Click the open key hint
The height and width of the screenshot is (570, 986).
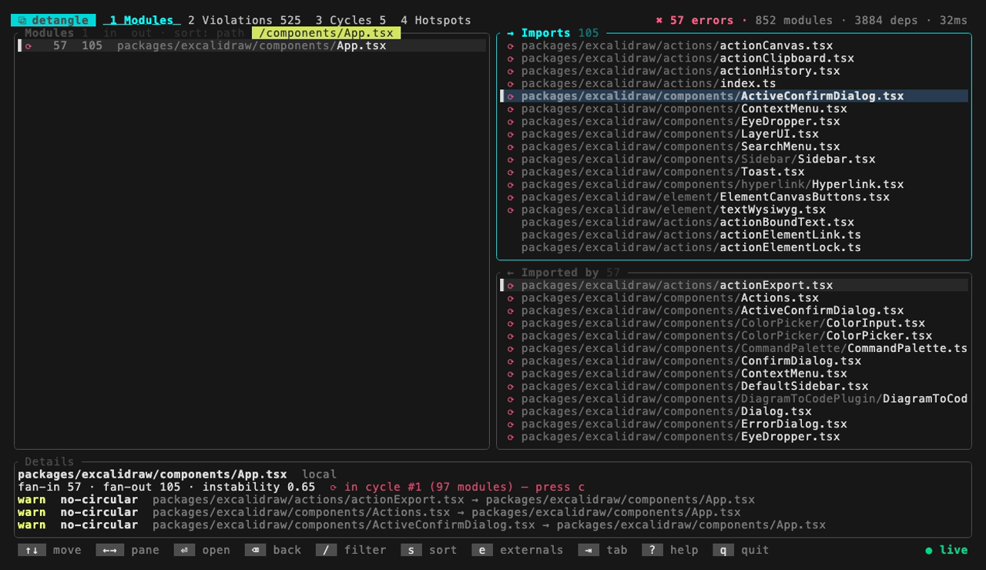click(184, 550)
